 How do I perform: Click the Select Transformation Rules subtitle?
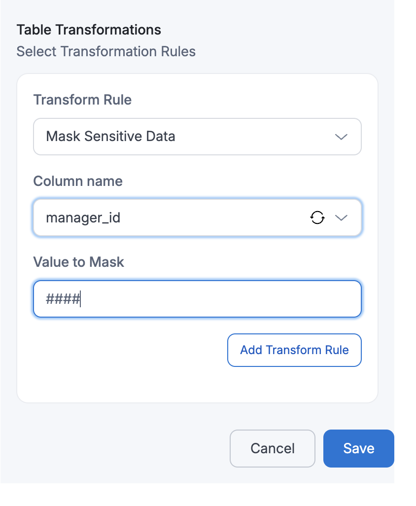click(106, 51)
